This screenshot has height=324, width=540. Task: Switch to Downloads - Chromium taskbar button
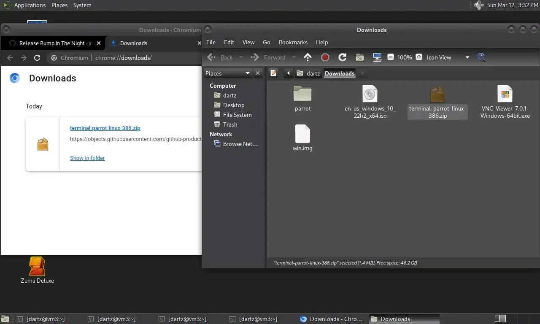[x=332, y=319]
